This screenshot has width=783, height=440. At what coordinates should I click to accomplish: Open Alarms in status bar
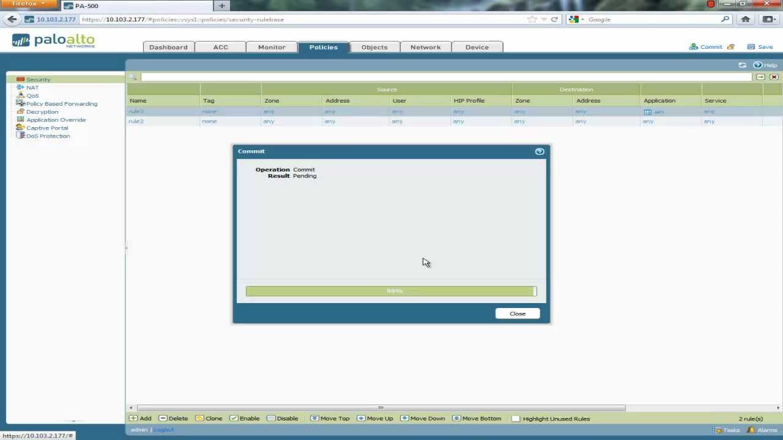[x=763, y=430]
